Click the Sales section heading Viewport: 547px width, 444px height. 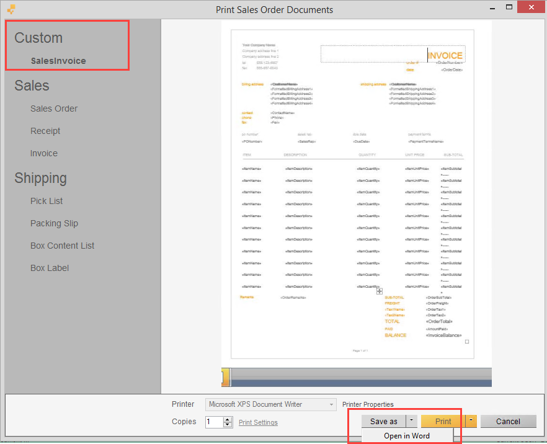(32, 86)
